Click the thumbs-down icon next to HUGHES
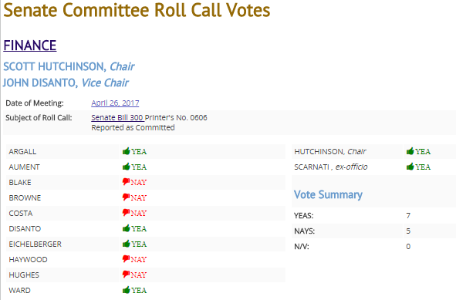 pyautogui.click(x=126, y=275)
